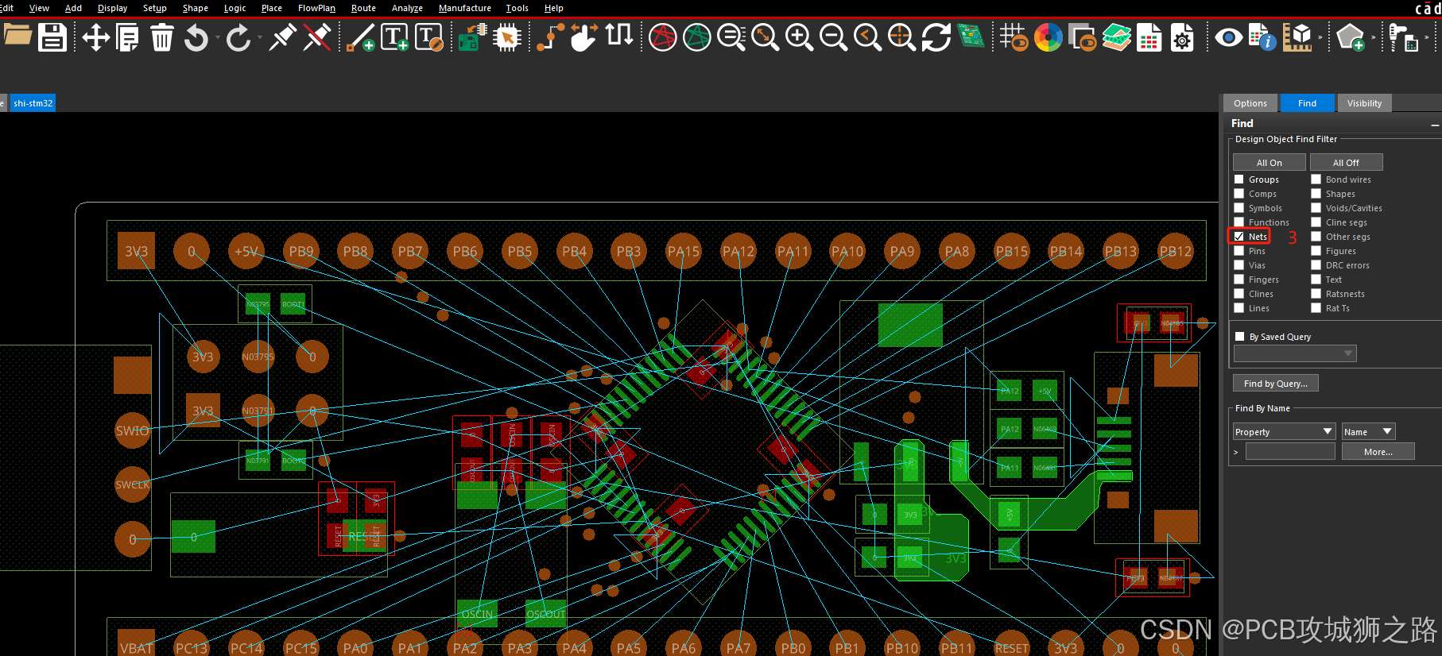Viewport: 1442px width, 656px height.
Task: Check the DRC errors checkbox
Action: point(1316,265)
